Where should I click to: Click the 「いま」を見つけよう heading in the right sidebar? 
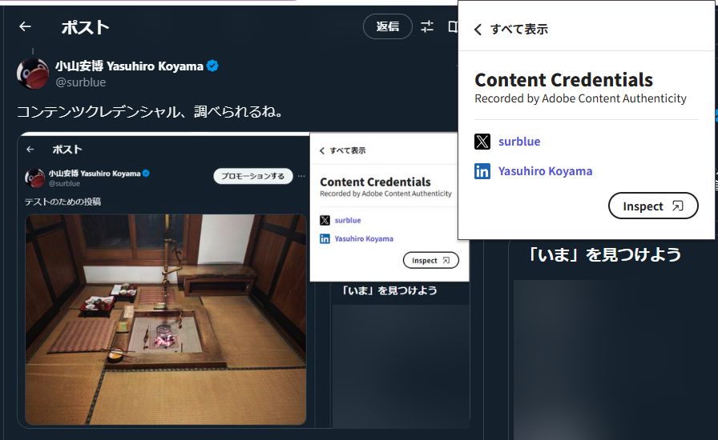pyautogui.click(x=604, y=254)
